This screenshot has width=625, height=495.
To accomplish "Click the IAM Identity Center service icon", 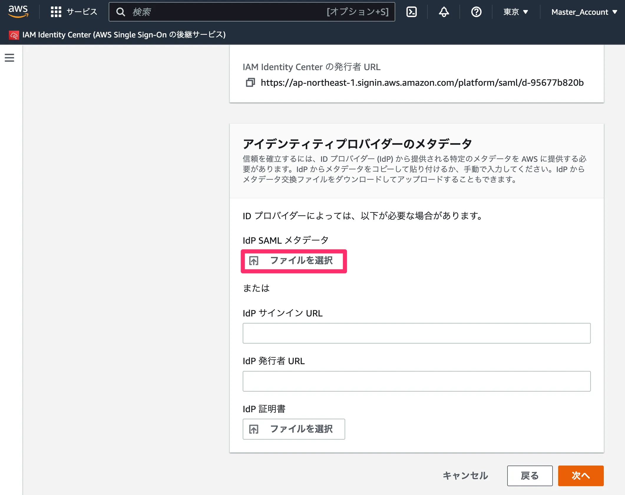I will [x=14, y=35].
